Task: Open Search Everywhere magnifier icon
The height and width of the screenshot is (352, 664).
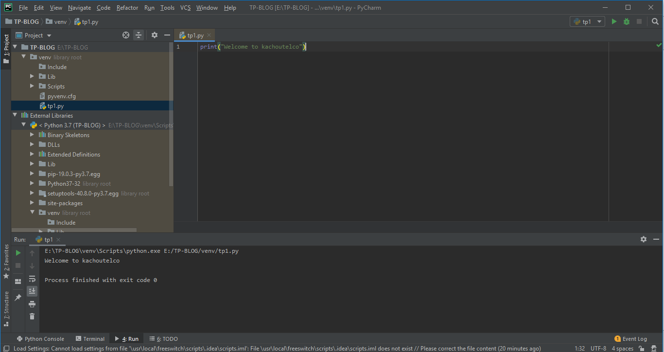Action: pos(655,21)
